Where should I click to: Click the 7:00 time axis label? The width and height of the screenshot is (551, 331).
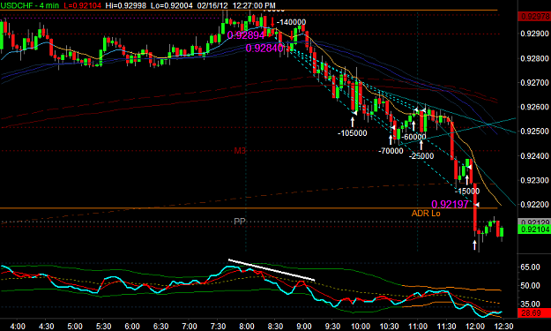click(x=190, y=327)
